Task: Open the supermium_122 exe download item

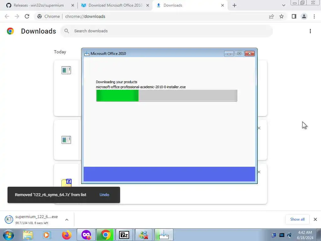Action: pos(33,219)
